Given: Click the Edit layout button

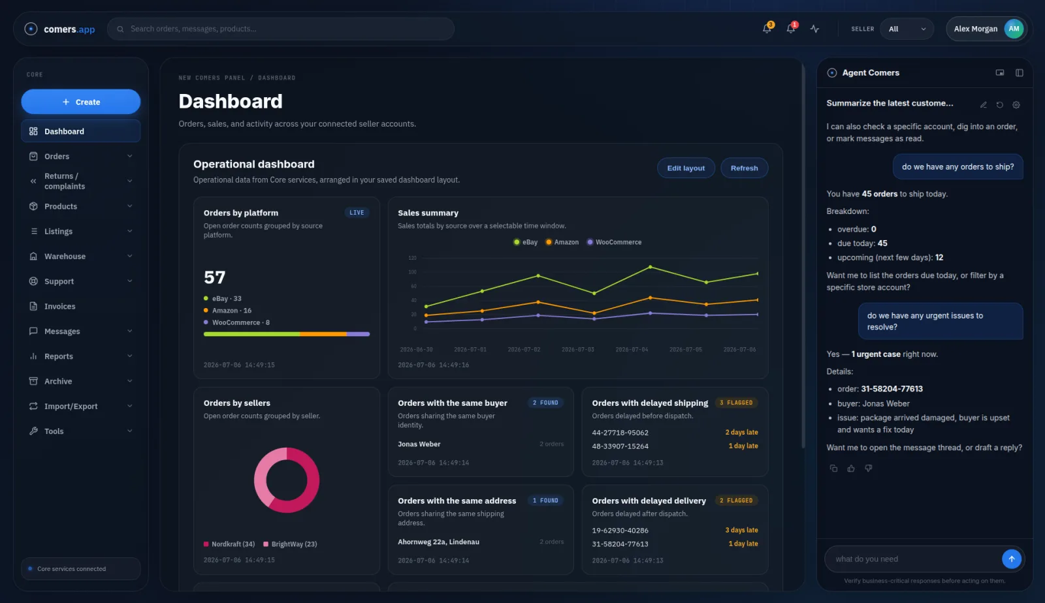Looking at the screenshot, I should 686,168.
